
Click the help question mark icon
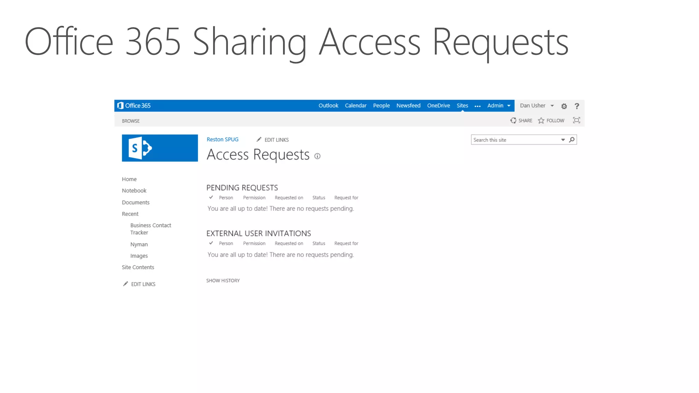[577, 106]
